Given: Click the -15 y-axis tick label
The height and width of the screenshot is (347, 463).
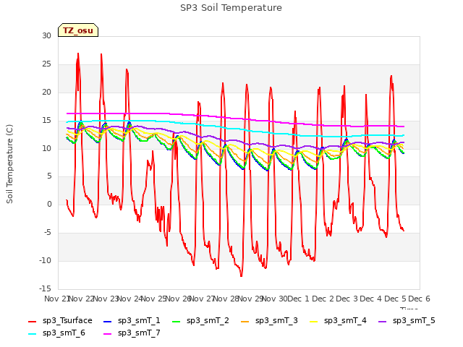Looking at the screenshot, I should 45,288.
